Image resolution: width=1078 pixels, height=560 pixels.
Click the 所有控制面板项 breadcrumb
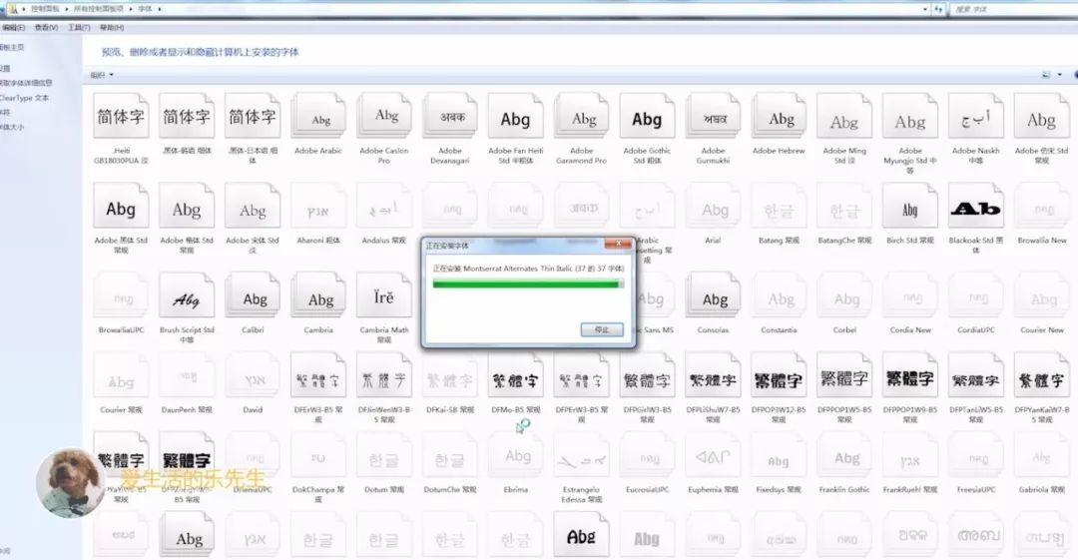tap(98, 9)
